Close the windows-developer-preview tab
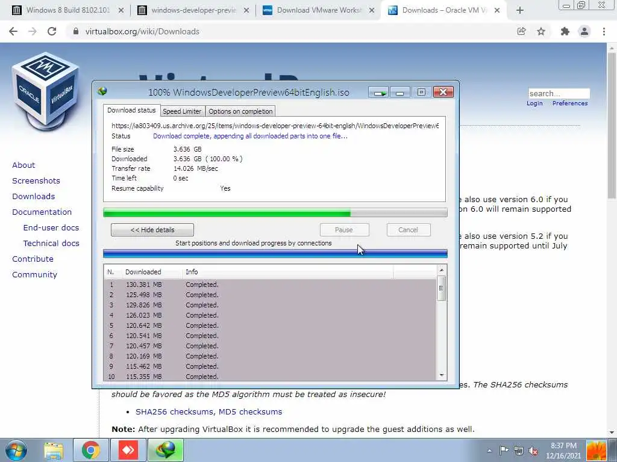 click(x=246, y=11)
